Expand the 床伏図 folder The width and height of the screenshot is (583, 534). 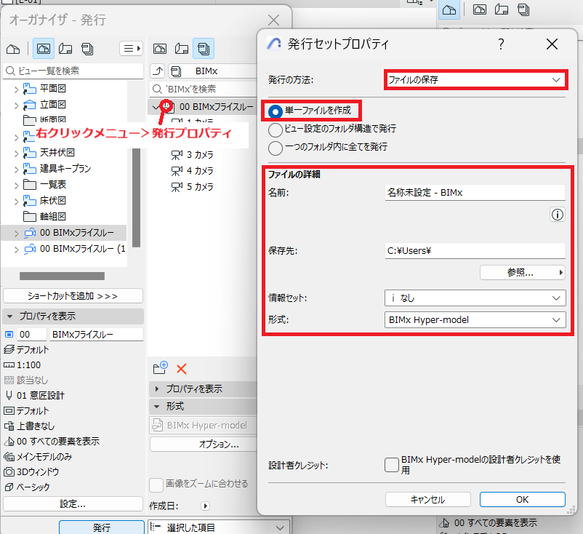pyautogui.click(x=17, y=202)
